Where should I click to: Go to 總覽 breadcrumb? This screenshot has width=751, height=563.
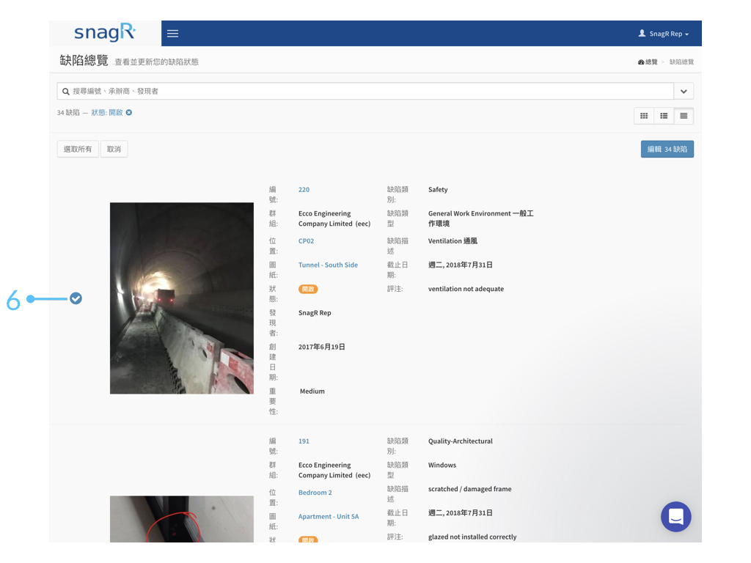coord(648,62)
